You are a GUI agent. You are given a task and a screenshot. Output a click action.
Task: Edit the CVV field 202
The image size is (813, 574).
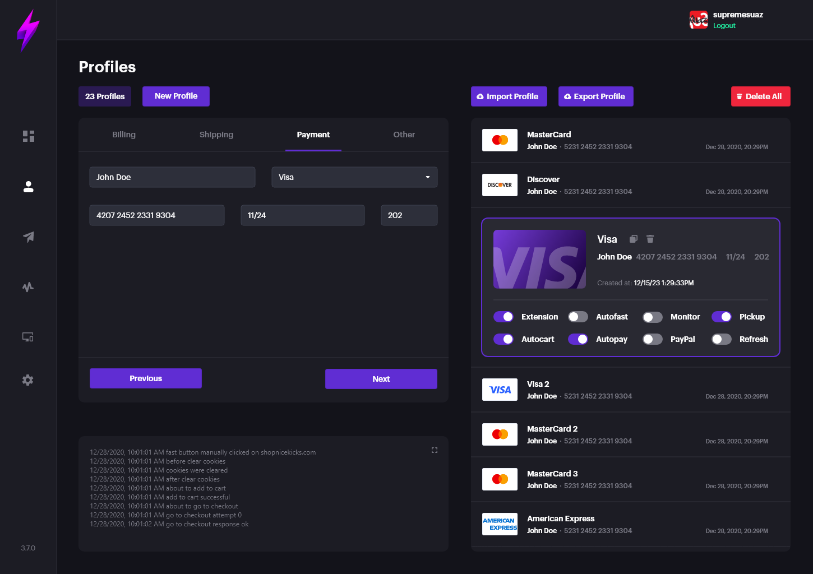409,215
